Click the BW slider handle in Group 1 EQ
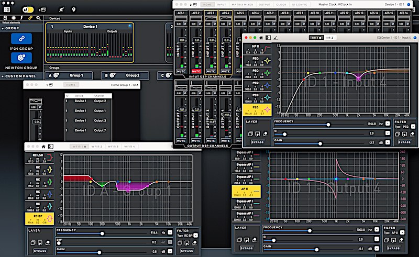This screenshot has height=257, width=419. click(59, 243)
